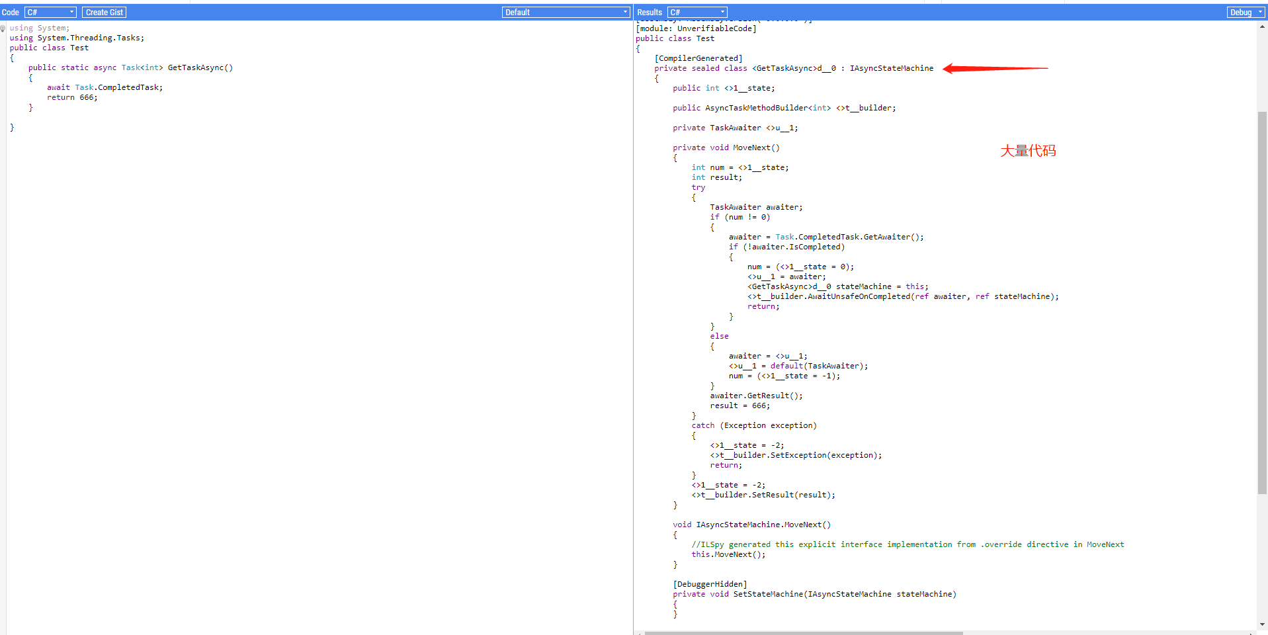Viewport: 1268px width, 635px height.
Task: Click the Results panel label
Action: 649,12
